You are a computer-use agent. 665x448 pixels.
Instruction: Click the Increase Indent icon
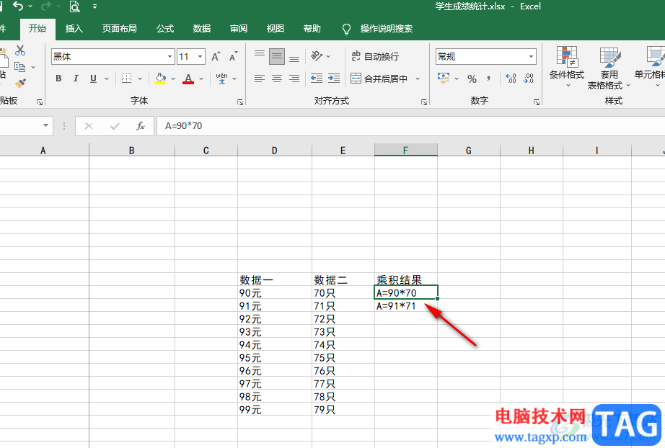(x=334, y=79)
